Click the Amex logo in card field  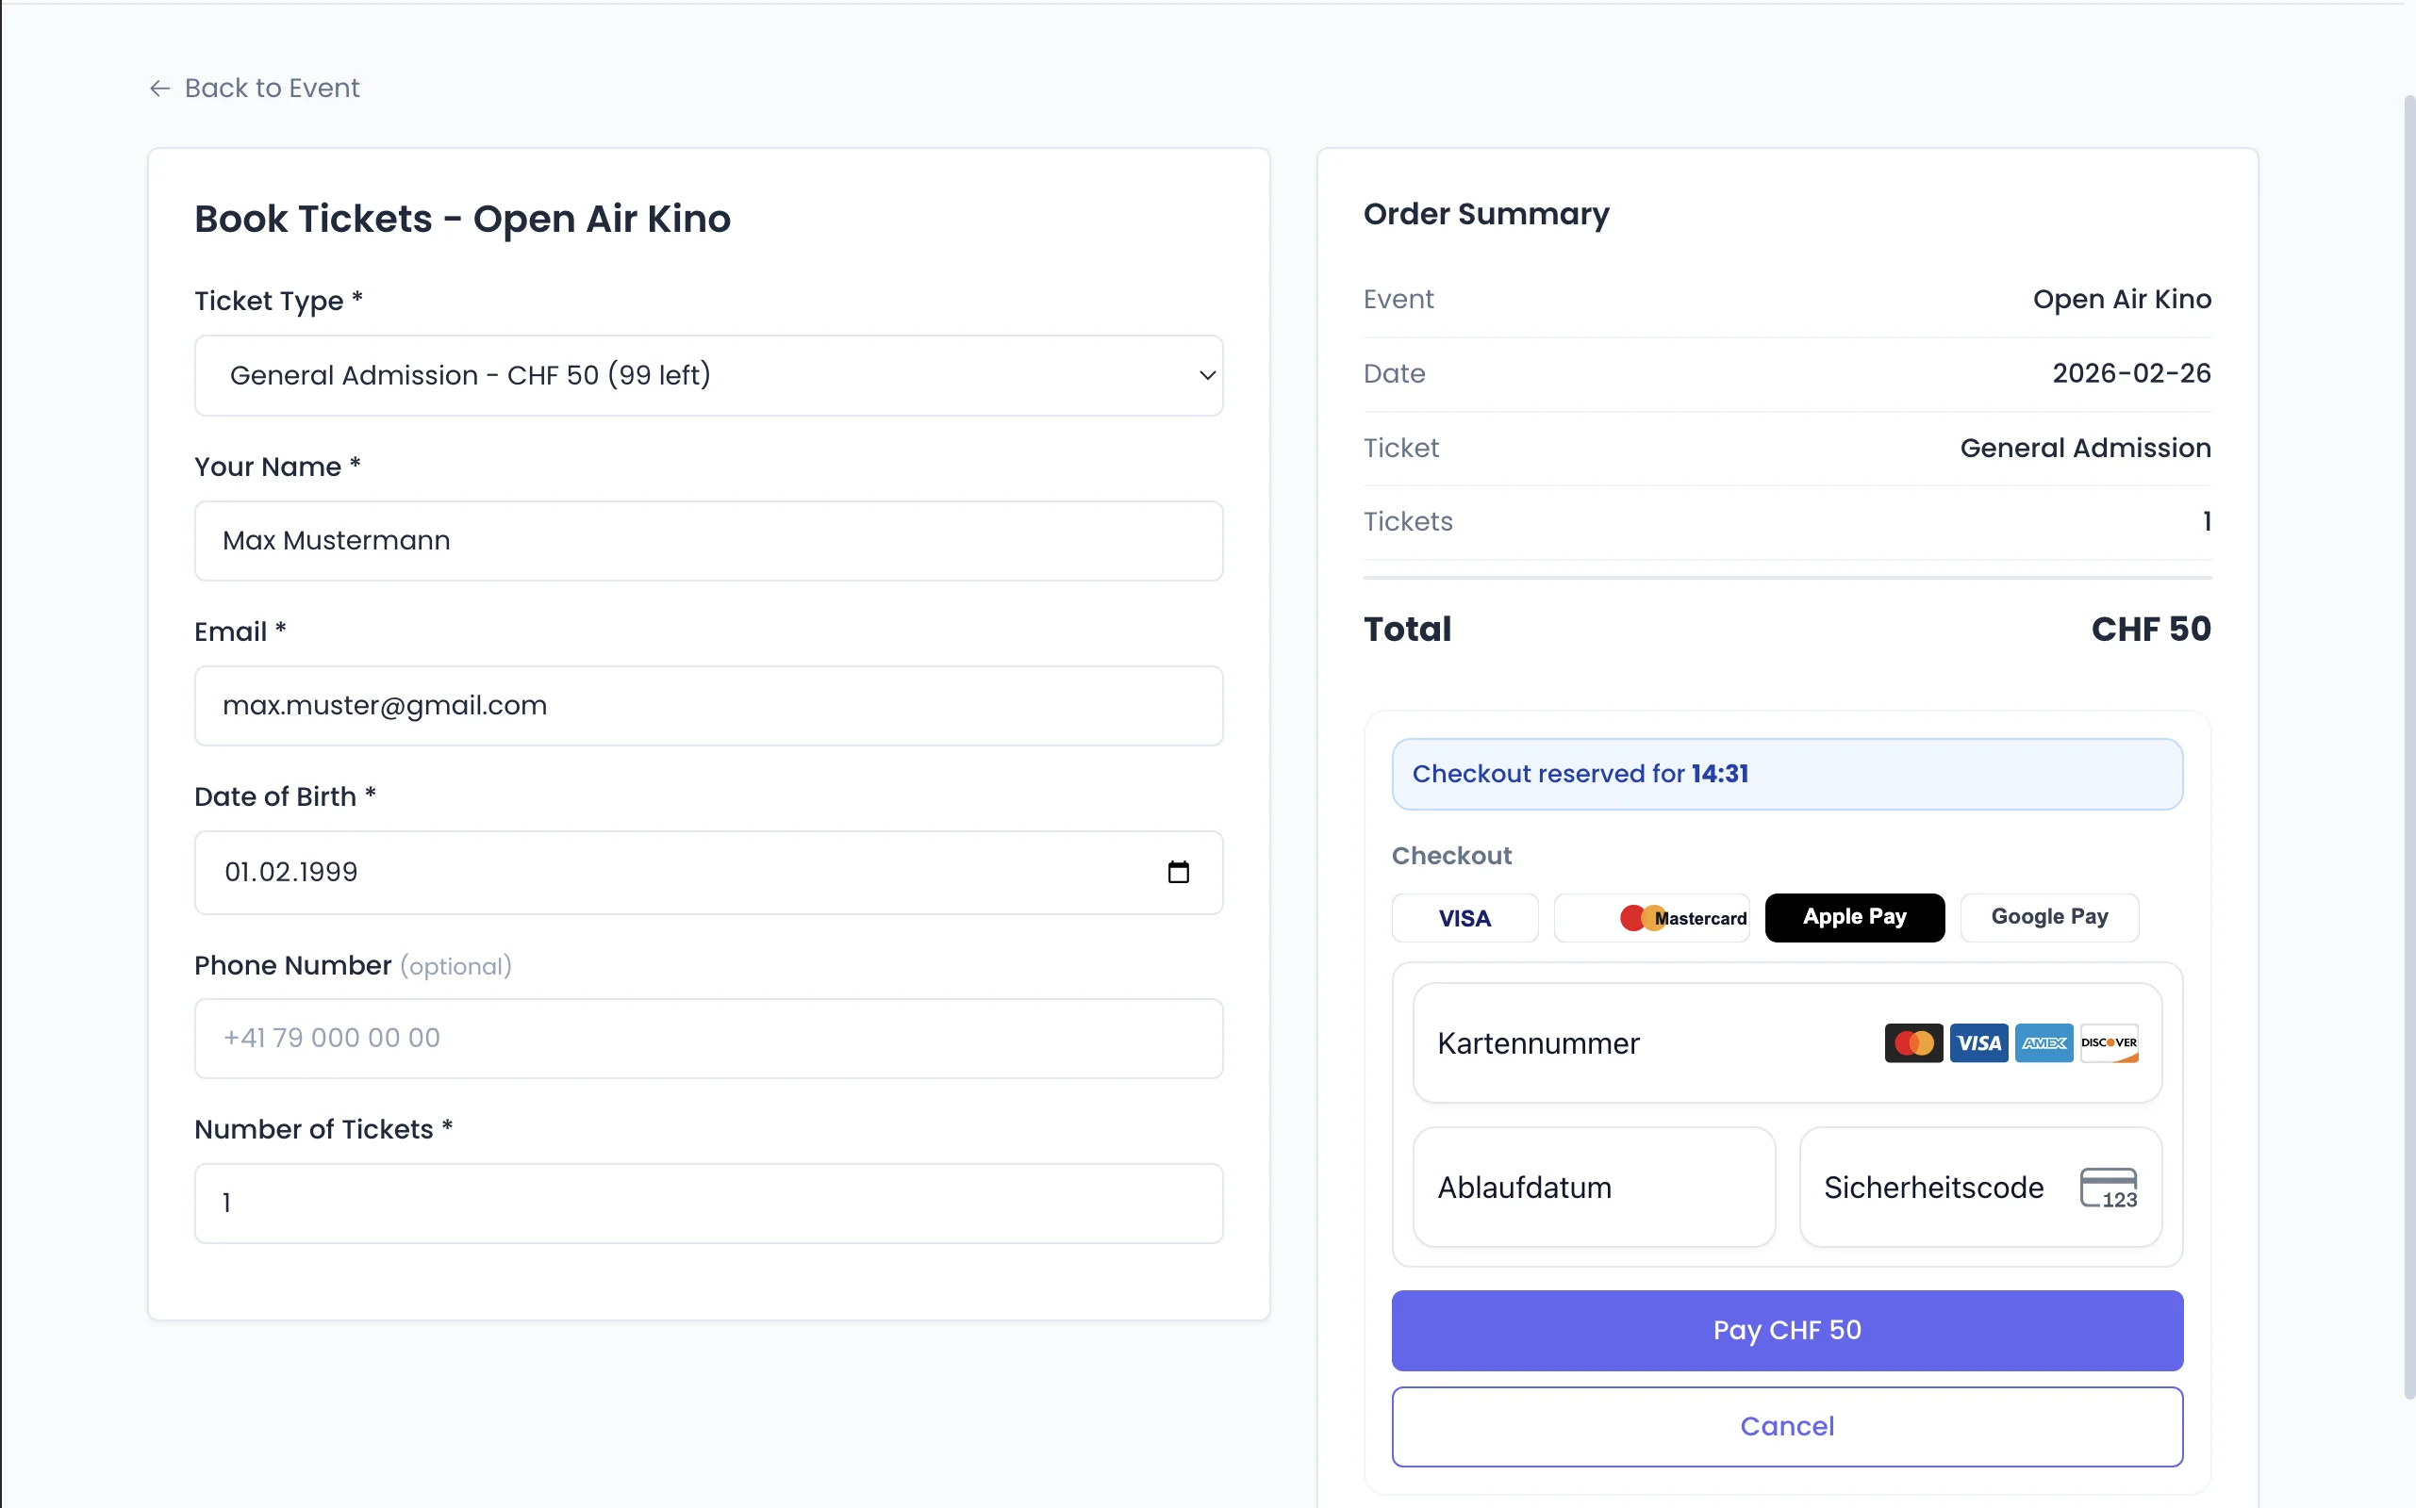click(2043, 1043)
